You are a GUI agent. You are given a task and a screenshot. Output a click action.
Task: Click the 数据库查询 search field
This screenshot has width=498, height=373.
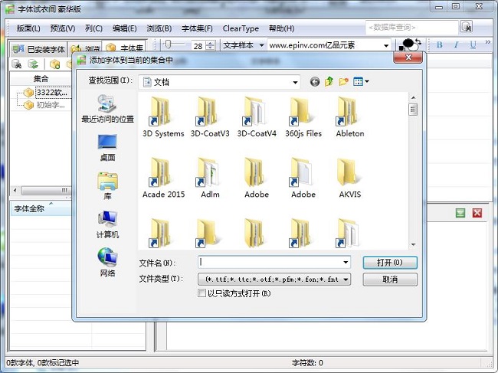pyautogui.click(x=411, y=28)
